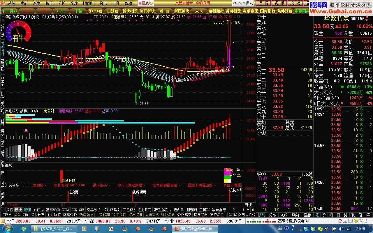Toggle the 笔 tick view button
Viewport: 373px width, 233px height.
pyautogui.click(x=317, y=215)
